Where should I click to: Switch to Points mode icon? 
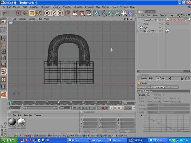pyautogui.click(x=4, y=52)
